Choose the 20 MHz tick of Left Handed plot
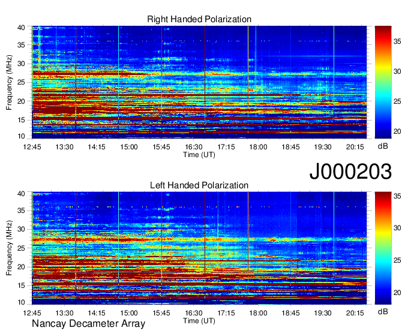This screenshot has width=408, height=331. (22, 267)
